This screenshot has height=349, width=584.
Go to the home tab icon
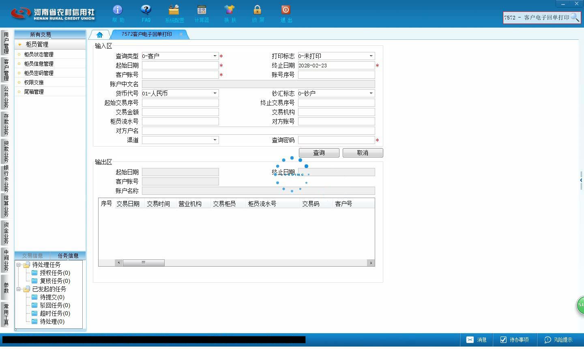click(99, 35)
